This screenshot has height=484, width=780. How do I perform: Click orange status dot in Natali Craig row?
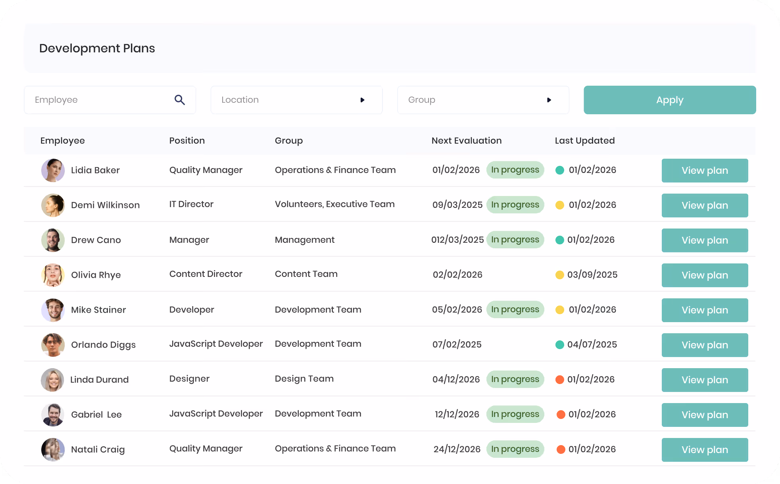point(561,449)
